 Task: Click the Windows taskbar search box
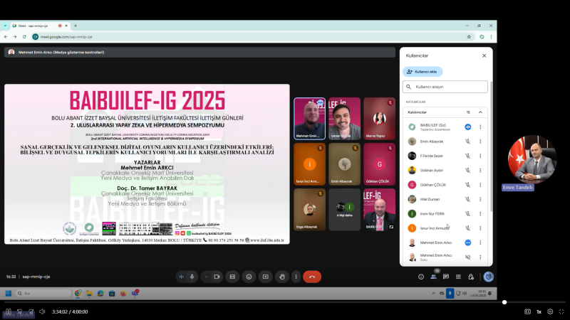[43, 293]
